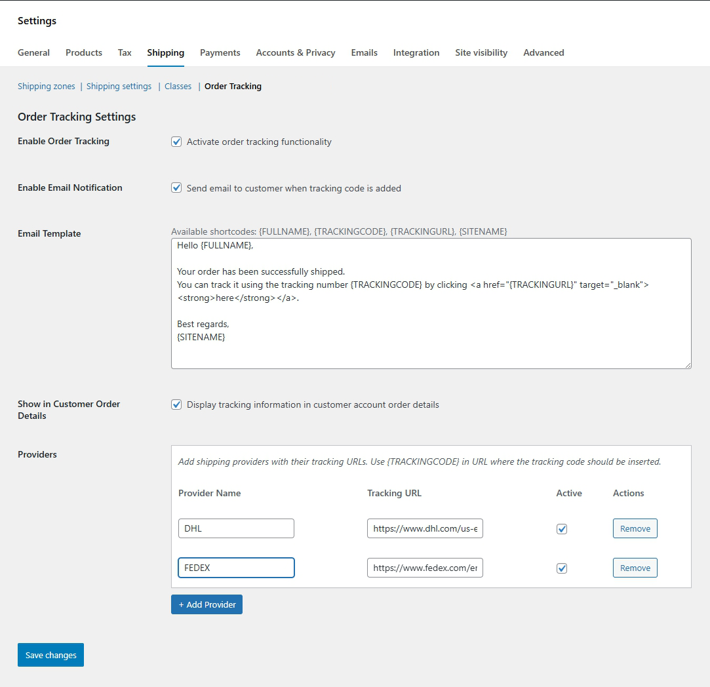The image size is (710, 687).
Task: Disable the FEDEX provider Active checkbox
Action: coord(562,568)
